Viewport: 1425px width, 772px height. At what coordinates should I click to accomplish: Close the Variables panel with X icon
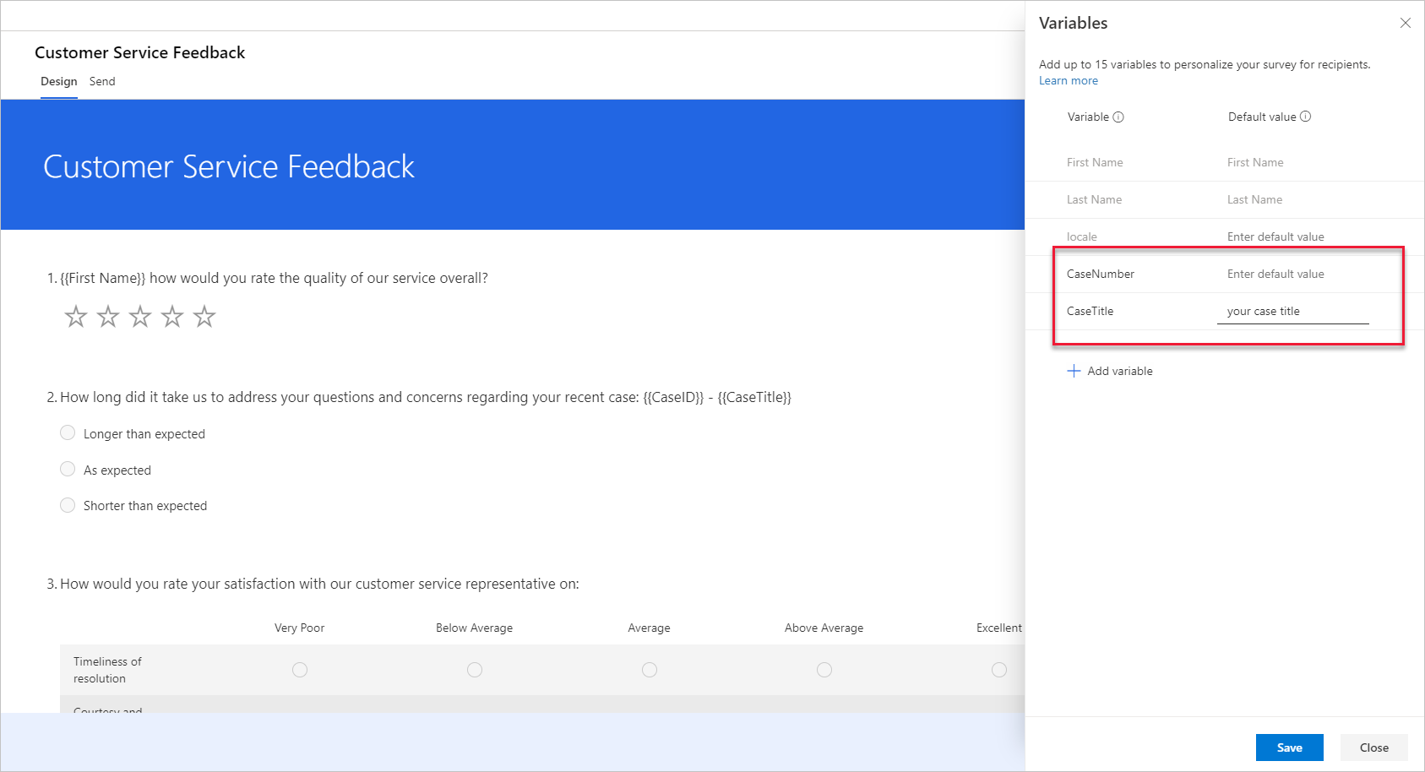pos(1406,23)
